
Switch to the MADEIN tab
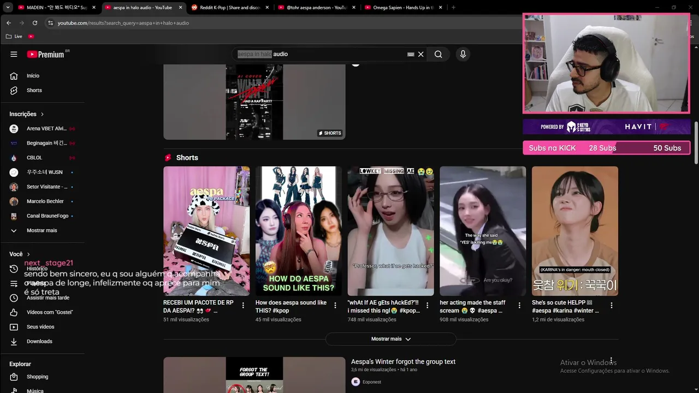pos(57,8)
